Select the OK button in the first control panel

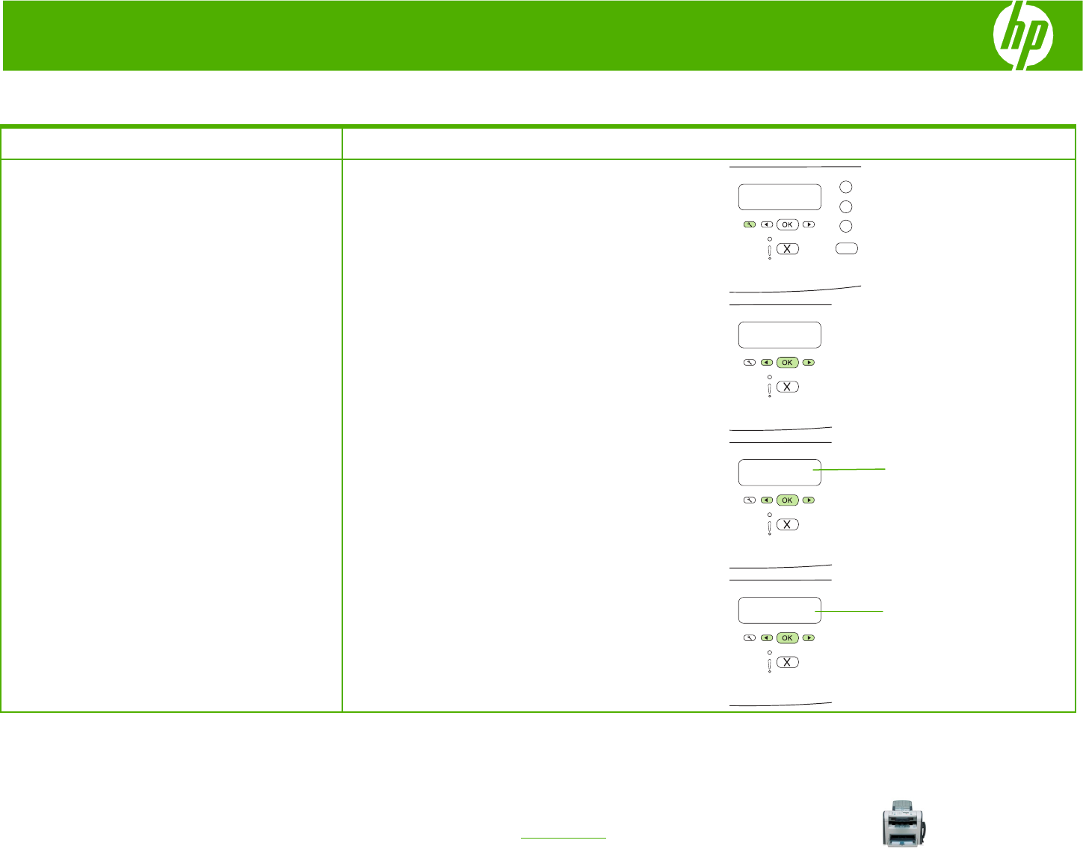788,224
